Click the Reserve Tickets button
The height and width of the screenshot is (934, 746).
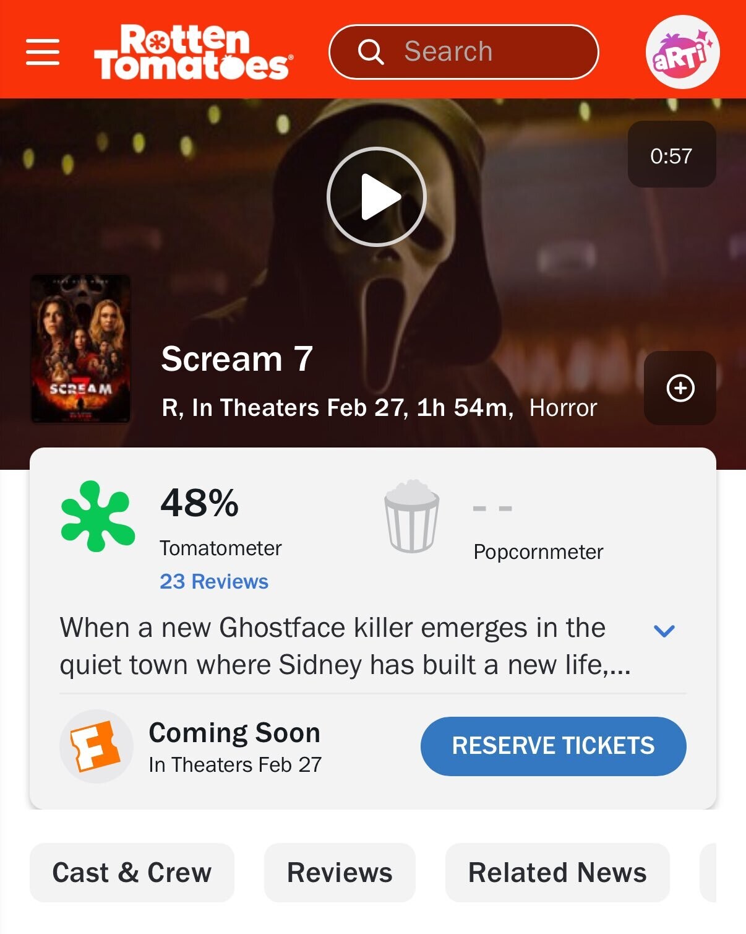pyautogui.click(x=553, y=746)
